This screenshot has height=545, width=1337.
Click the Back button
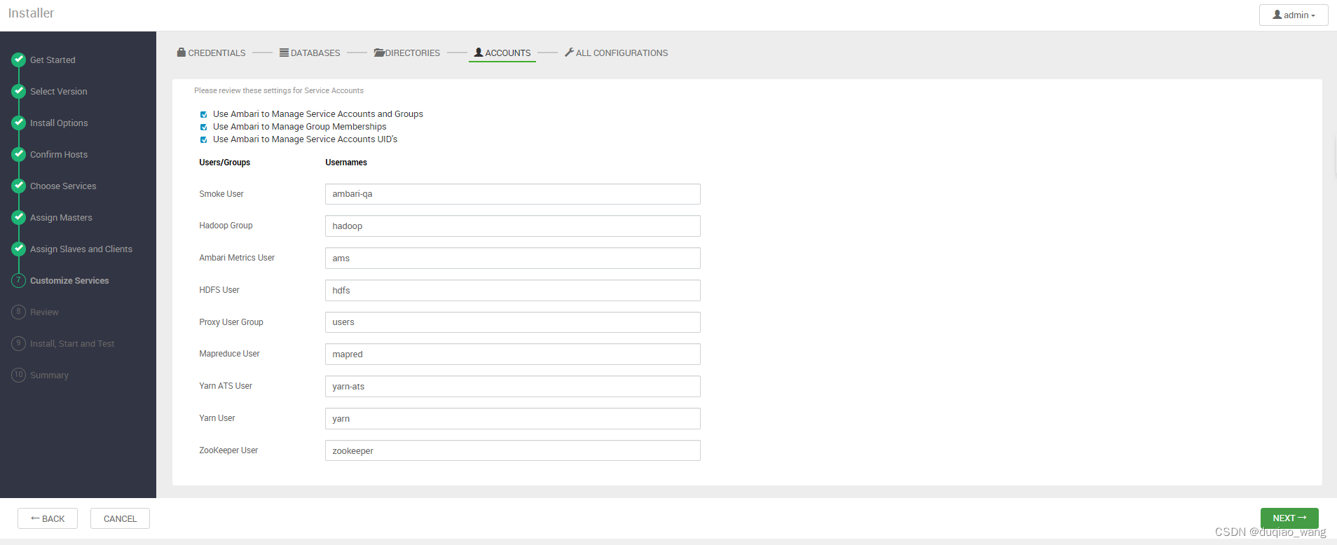pos(48,518)
